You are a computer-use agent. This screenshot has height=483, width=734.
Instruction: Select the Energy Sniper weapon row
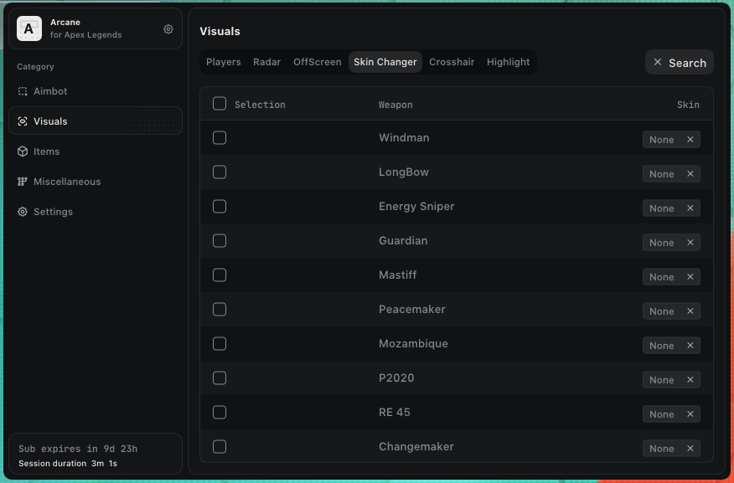pyautogui.click(x=416, y=207)
